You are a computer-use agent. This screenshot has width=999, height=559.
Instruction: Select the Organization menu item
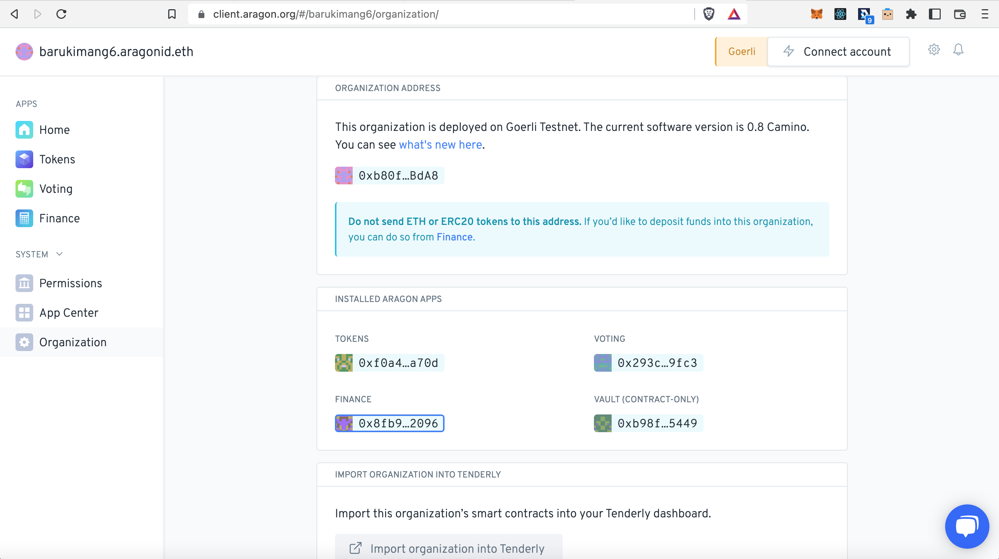pos(82,342)
